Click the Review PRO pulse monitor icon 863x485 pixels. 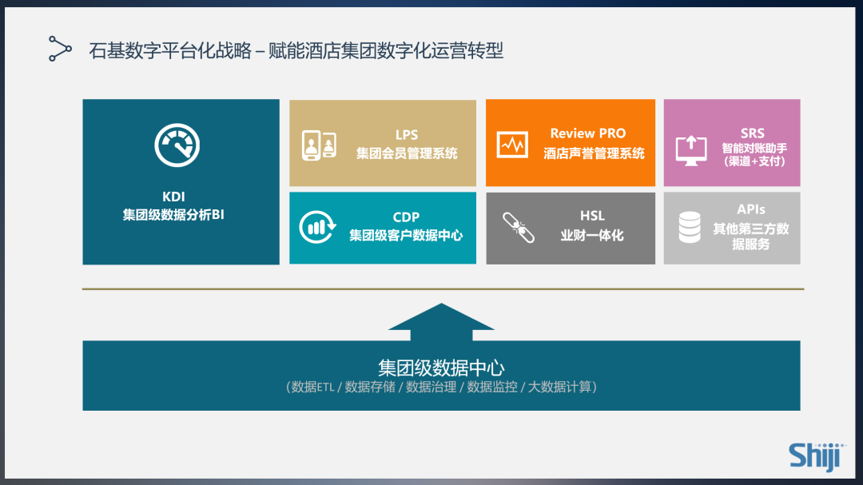[512, 145]
